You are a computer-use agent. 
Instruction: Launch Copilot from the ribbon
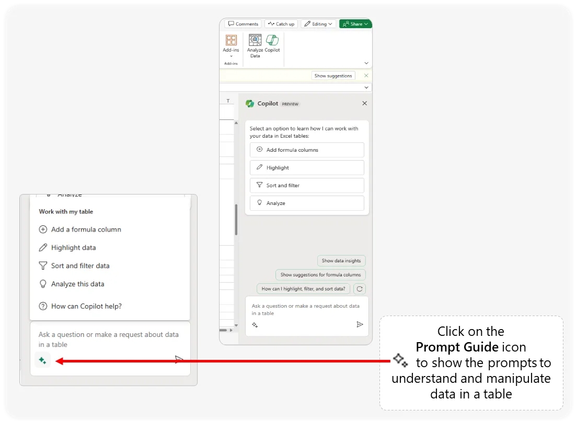coord(272,41)
